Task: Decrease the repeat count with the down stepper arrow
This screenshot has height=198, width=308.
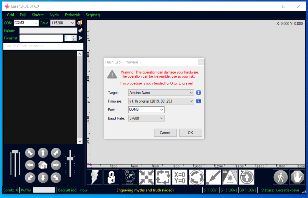Action: (x=74, y=40)
